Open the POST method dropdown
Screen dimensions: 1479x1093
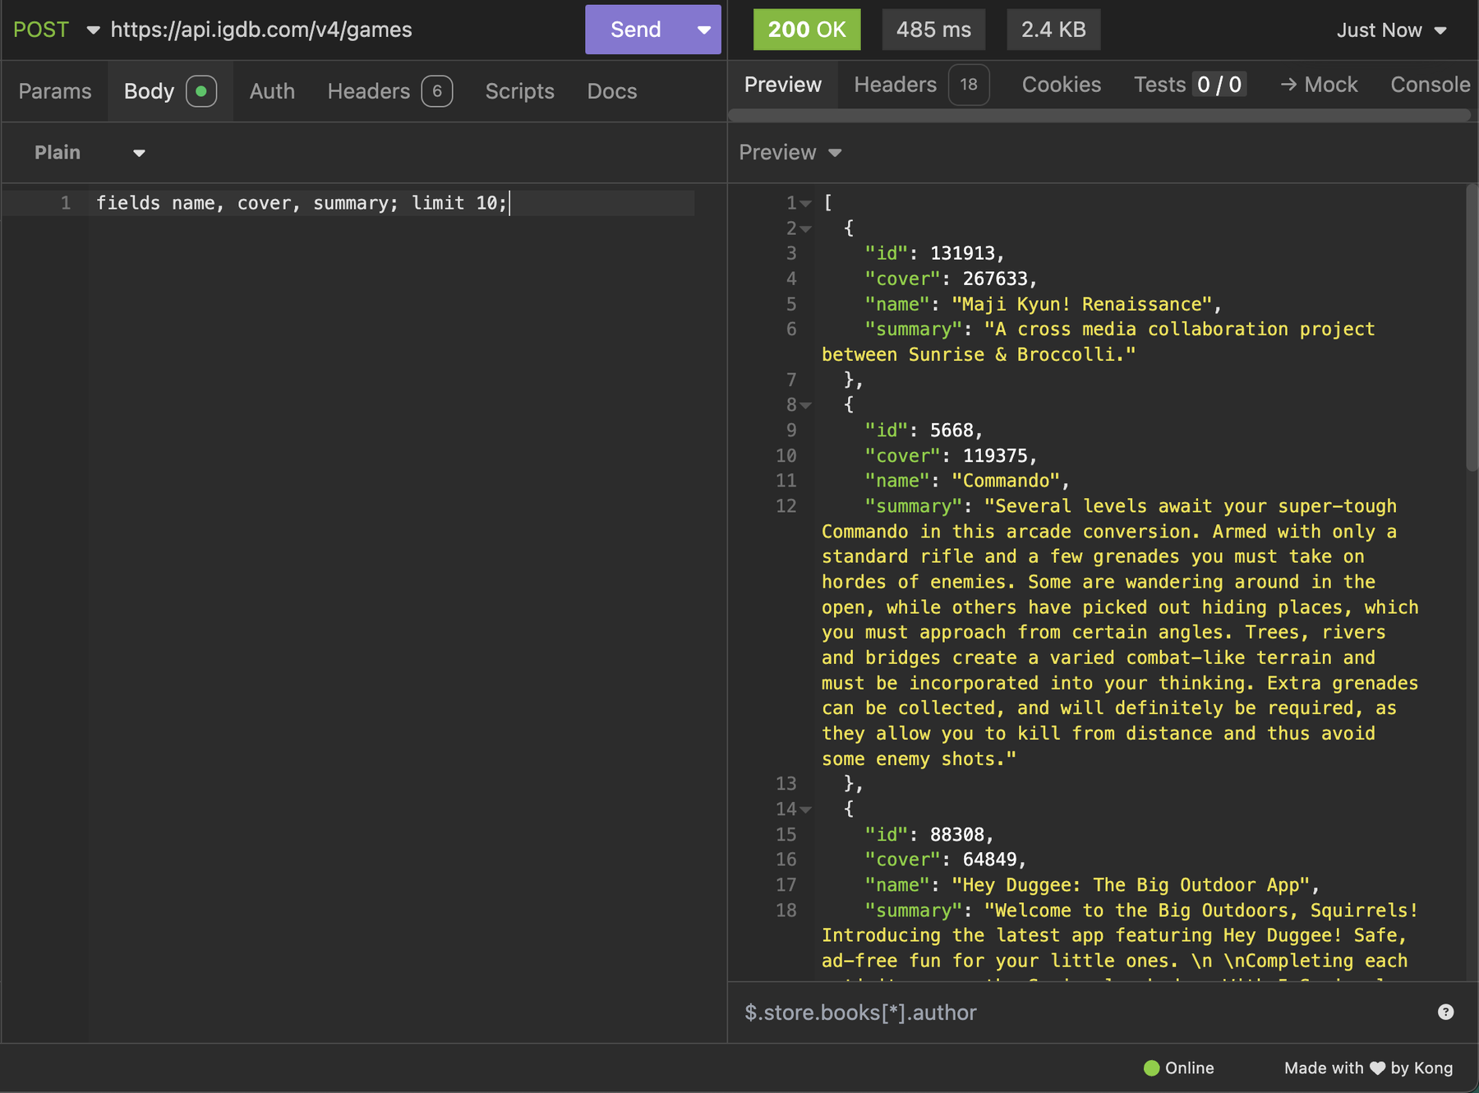tap(93, 30)
